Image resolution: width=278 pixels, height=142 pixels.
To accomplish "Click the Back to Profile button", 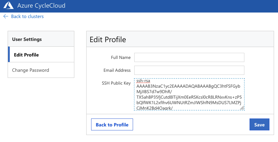I will (112, 125).
